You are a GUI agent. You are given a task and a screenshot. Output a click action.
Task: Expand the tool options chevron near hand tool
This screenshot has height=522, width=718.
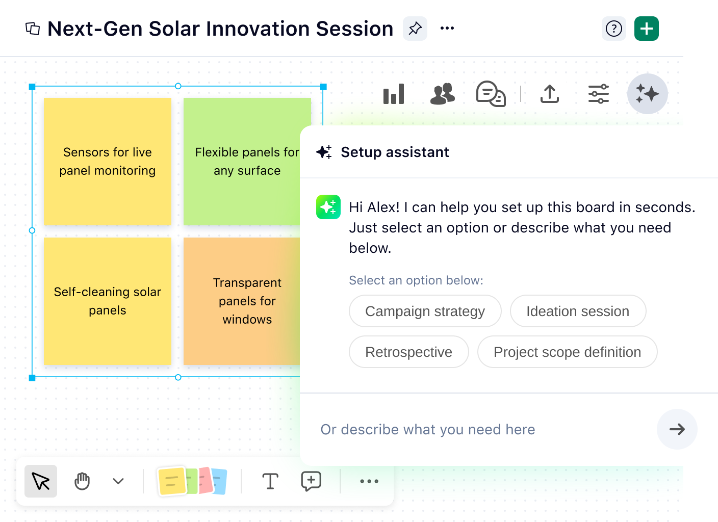click(x=118, y=481)
